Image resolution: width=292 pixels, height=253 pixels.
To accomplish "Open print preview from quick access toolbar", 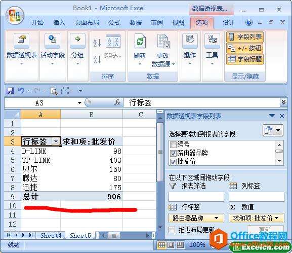I will 54,91.
